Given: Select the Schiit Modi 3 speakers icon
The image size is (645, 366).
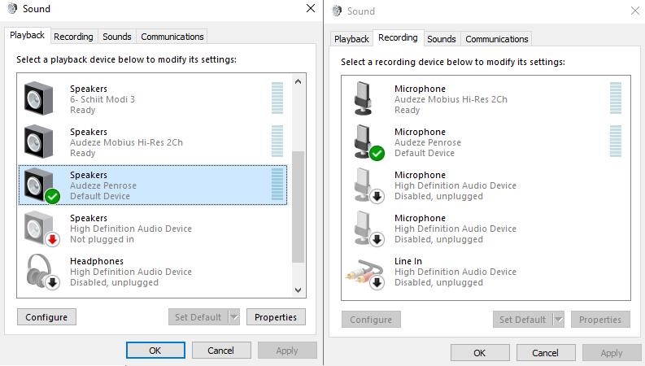Looking at the screenshot, I should (x=39, y=98).
